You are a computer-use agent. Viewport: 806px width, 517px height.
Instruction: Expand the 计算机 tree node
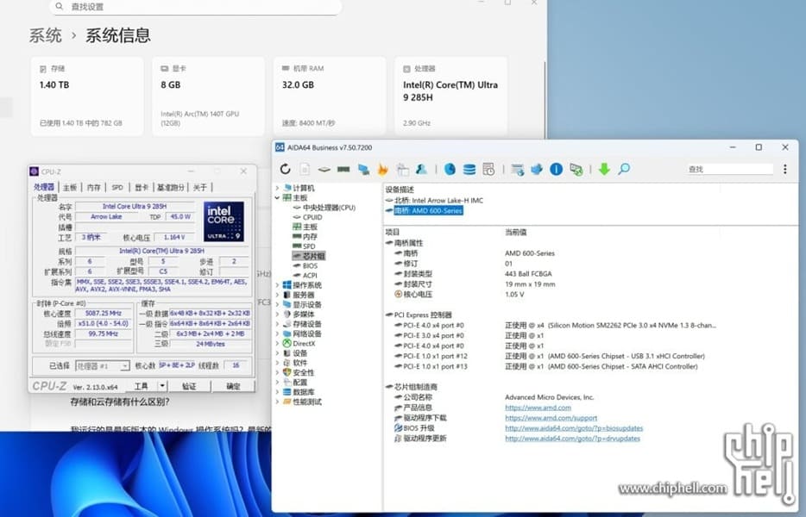click(x=277, y=189)
